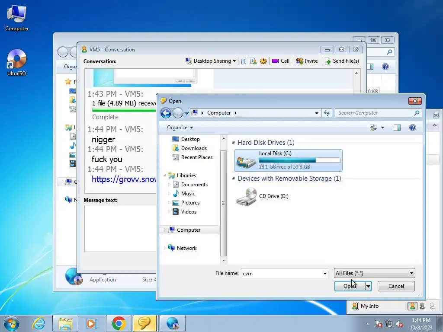443x332 pixels.
Task: Open the Start menu
Action: click(x=12, y=323)
